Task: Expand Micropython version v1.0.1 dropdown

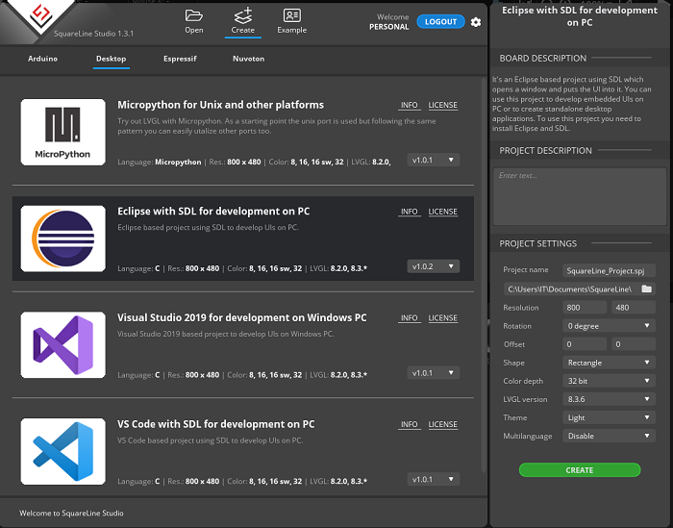Action: [x=433, y=160]
